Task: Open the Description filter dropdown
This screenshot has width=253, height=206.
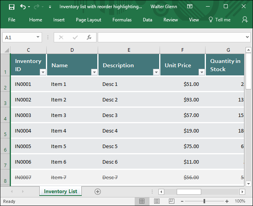Action: (156, 72)
